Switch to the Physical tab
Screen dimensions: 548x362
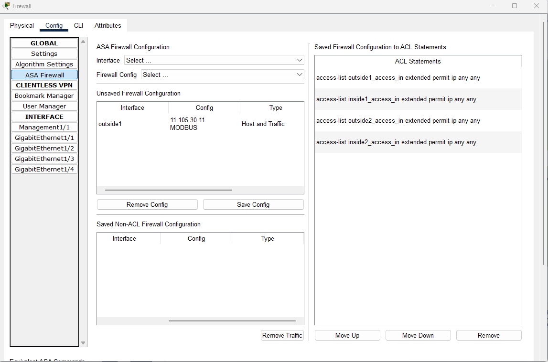(21, 25)
